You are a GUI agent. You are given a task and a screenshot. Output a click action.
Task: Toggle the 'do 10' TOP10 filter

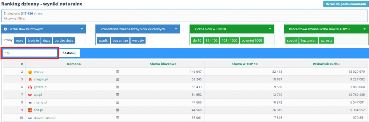coord(197,40)
